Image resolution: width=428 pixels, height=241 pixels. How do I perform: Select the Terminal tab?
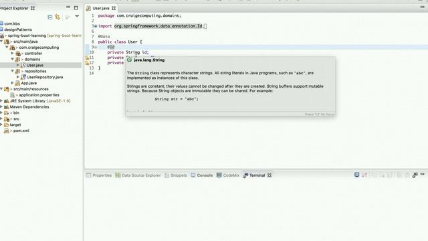coord(254,175)
